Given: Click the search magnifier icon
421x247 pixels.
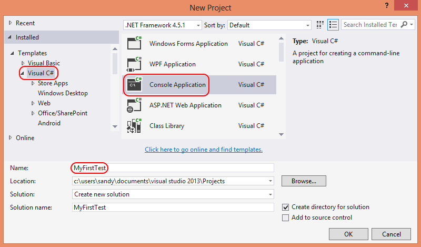Looking at the screenshot, I should (404, 24).
